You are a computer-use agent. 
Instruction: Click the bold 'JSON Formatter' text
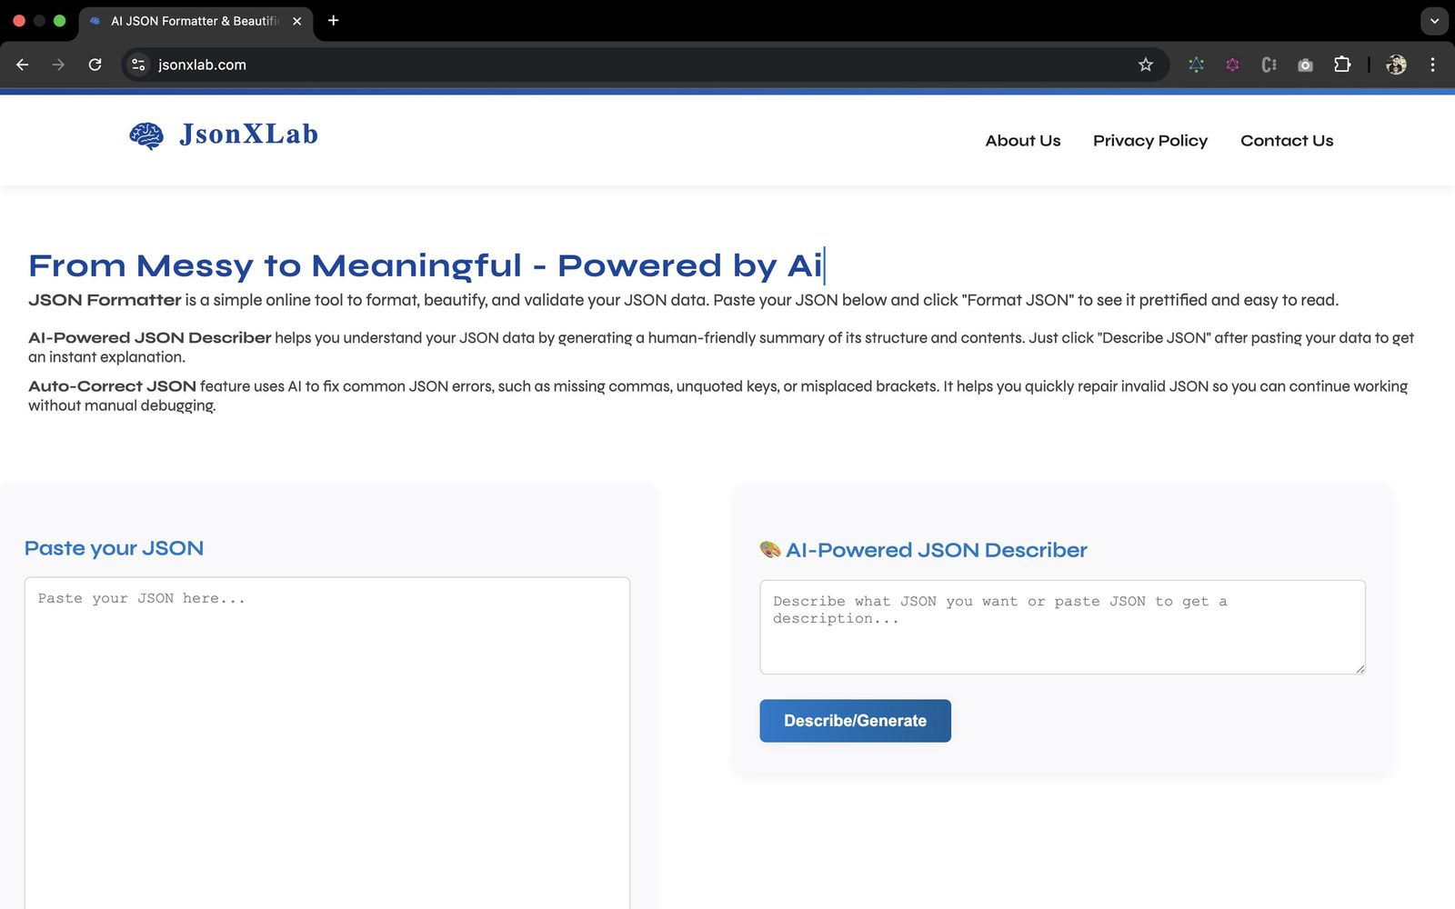pos(105,300)
